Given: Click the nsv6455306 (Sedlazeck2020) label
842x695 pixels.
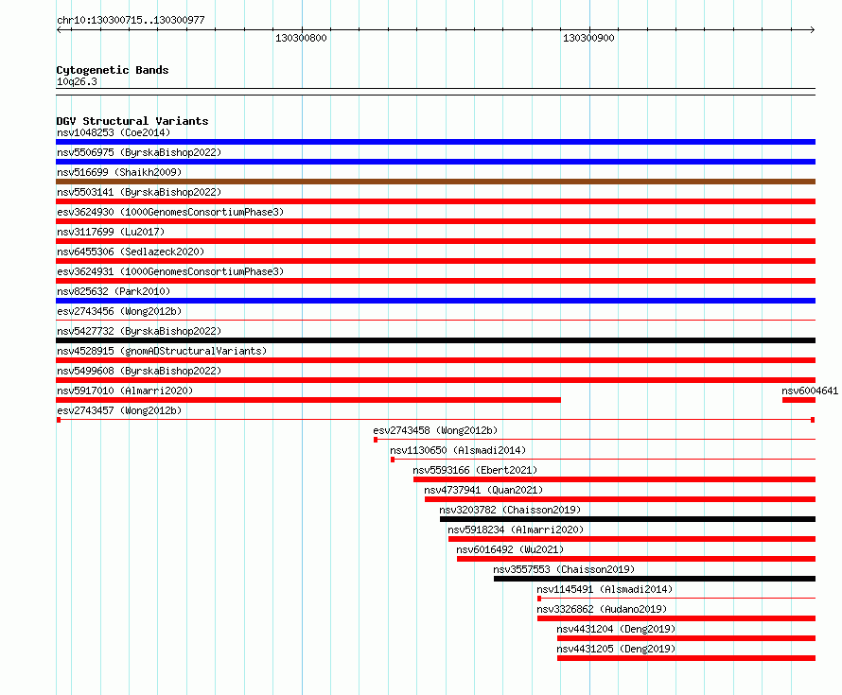Looking at the screenshot, I should [x=131, y=252].
